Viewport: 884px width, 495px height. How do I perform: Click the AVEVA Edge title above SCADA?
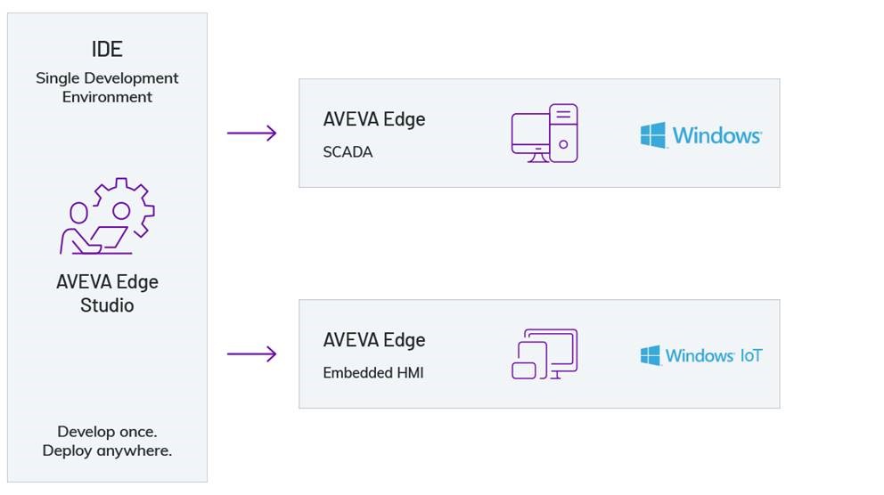click(x=374, y=119)
